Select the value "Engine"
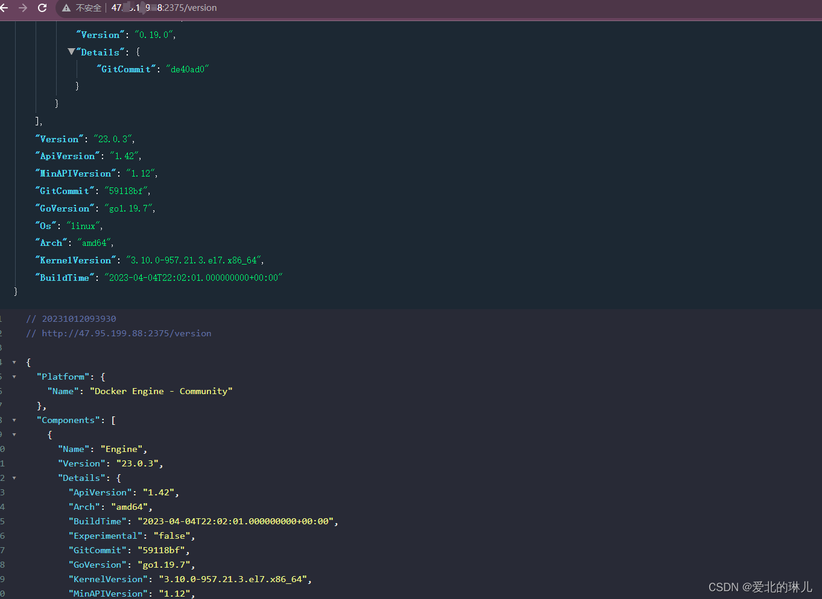This screenshot has width=822, height=599. point(122,449)
